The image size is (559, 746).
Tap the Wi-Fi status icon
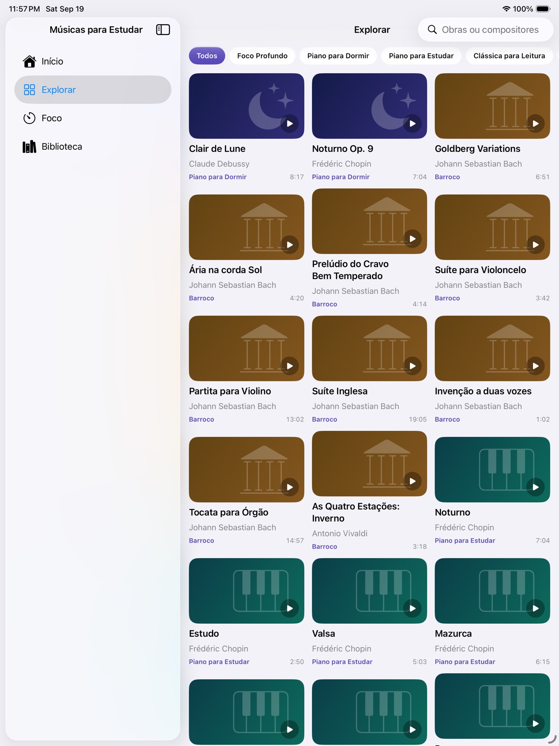tap(506, 9)
